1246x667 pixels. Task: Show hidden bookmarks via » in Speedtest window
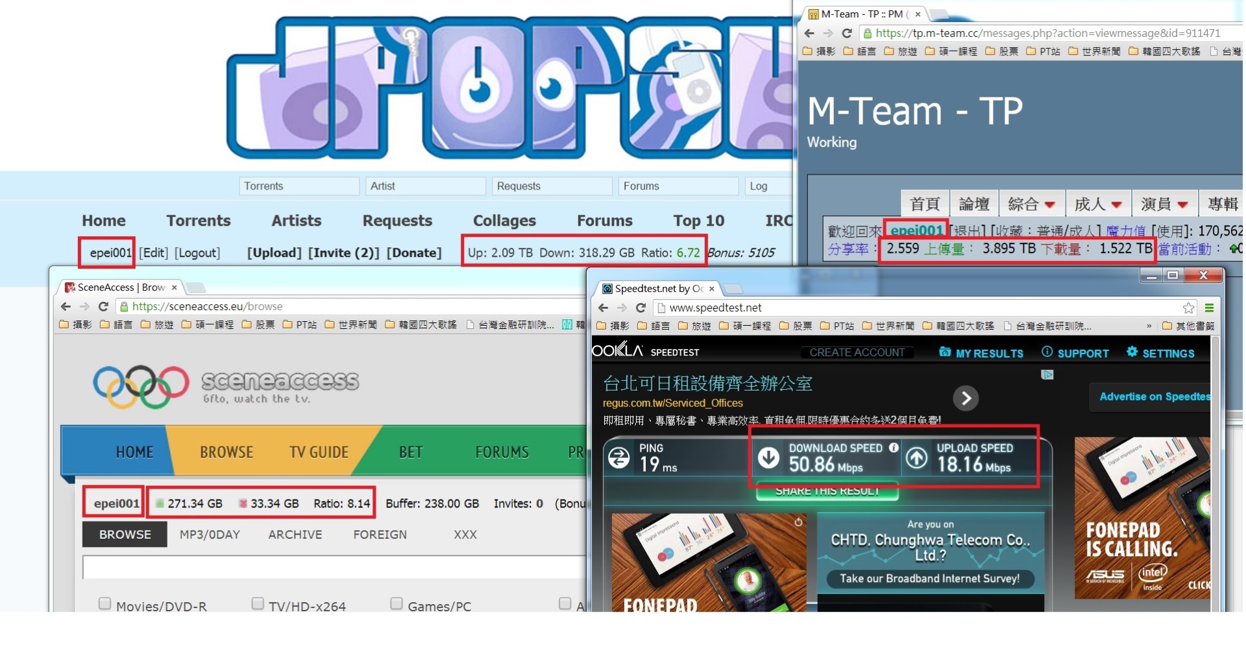(x=1149, y=326)
